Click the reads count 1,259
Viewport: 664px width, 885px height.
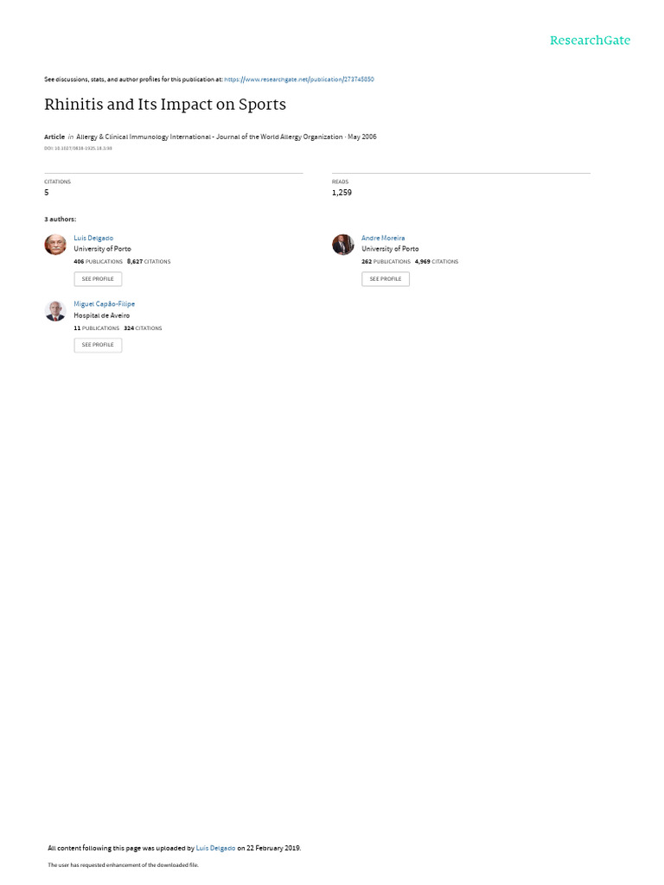point(342,193)
